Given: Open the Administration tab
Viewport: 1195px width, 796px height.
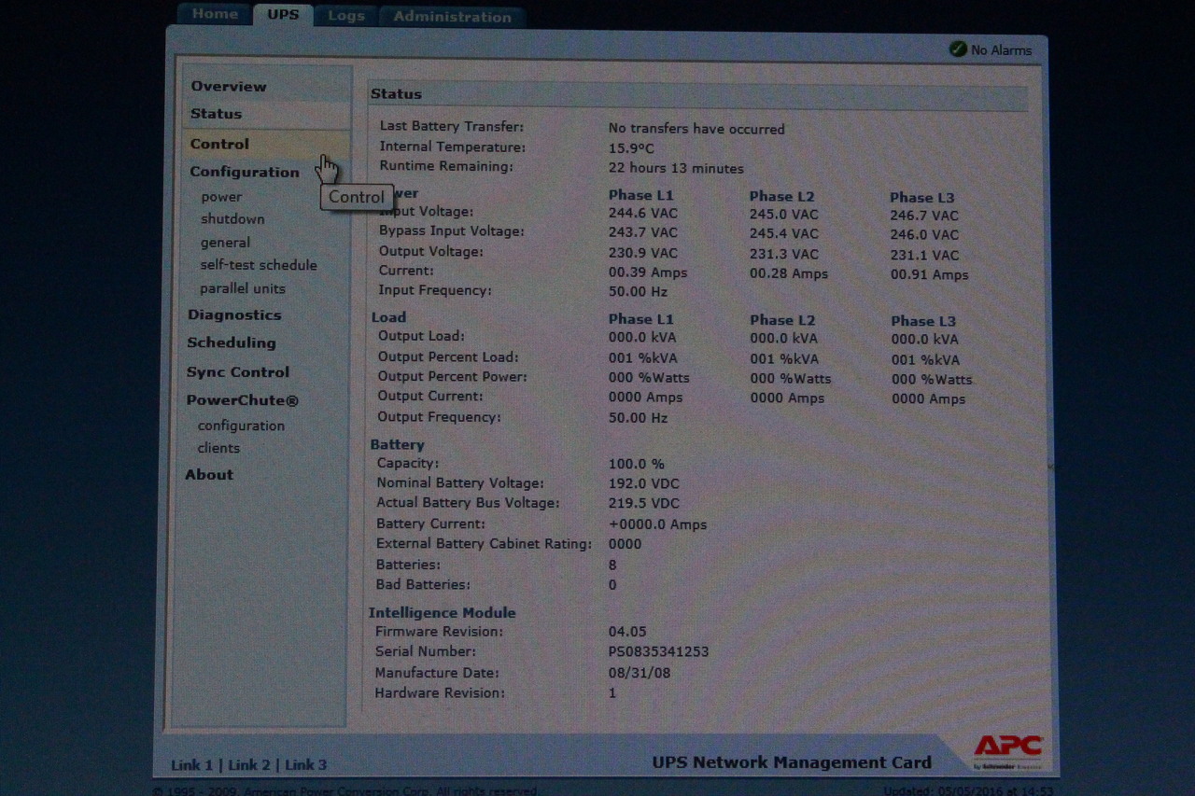Looking at the screenshot, I should [453, 16].
